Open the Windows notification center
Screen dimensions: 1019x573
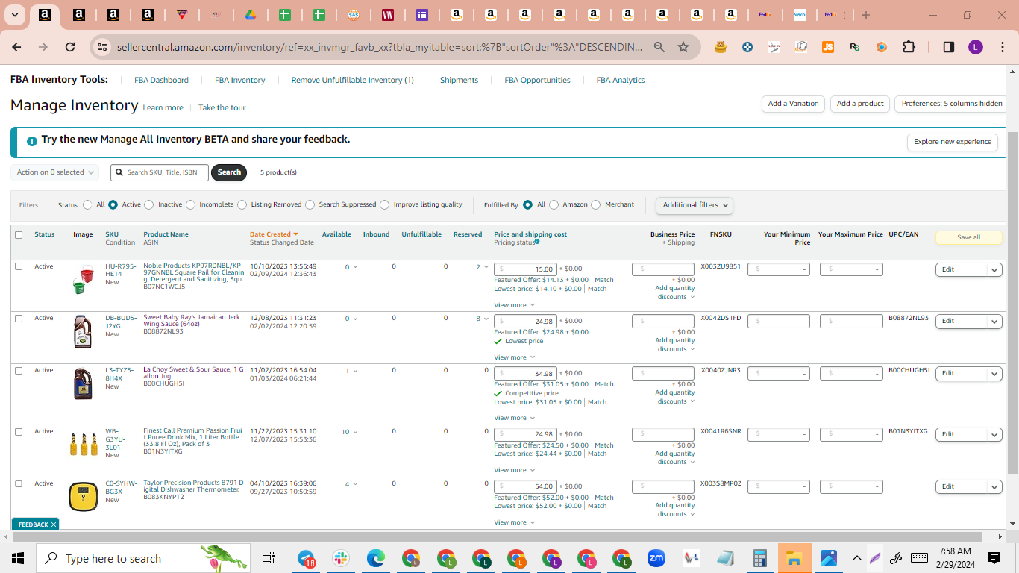994,558
